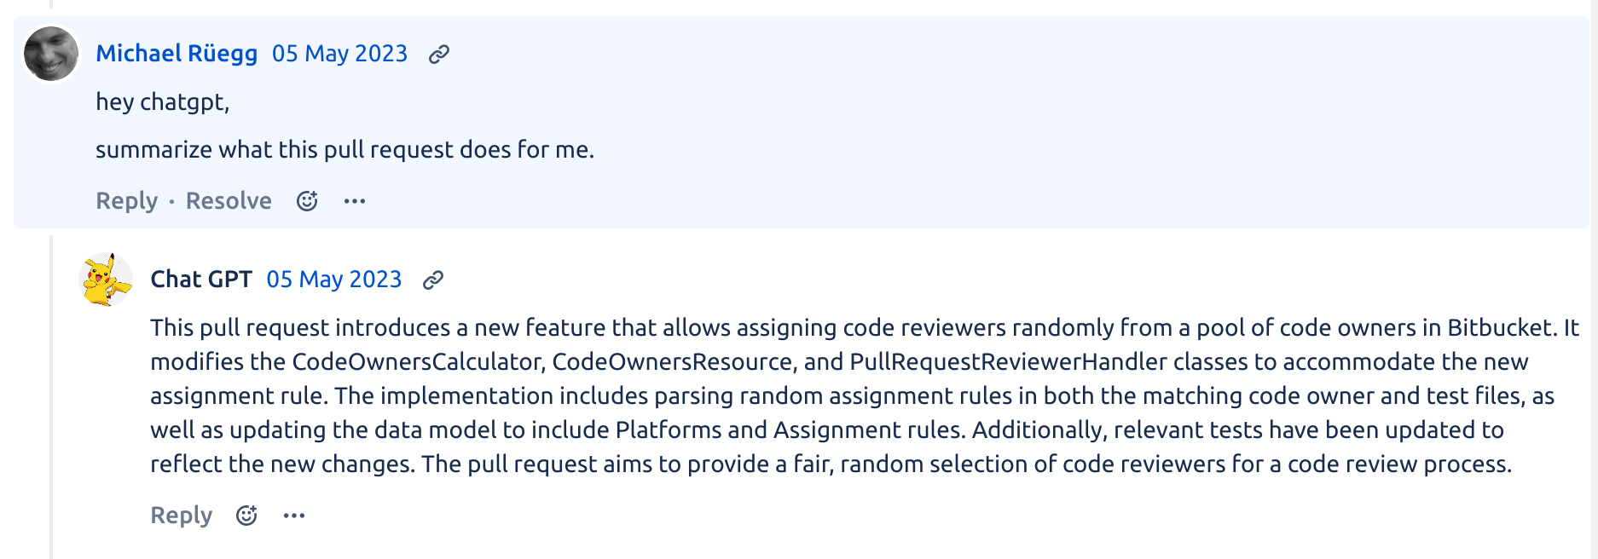The width and height of the screenshot is (1598, 559).
Task: Resolve Michael Rüegg's comment thread
Action: tap(229, 201)
